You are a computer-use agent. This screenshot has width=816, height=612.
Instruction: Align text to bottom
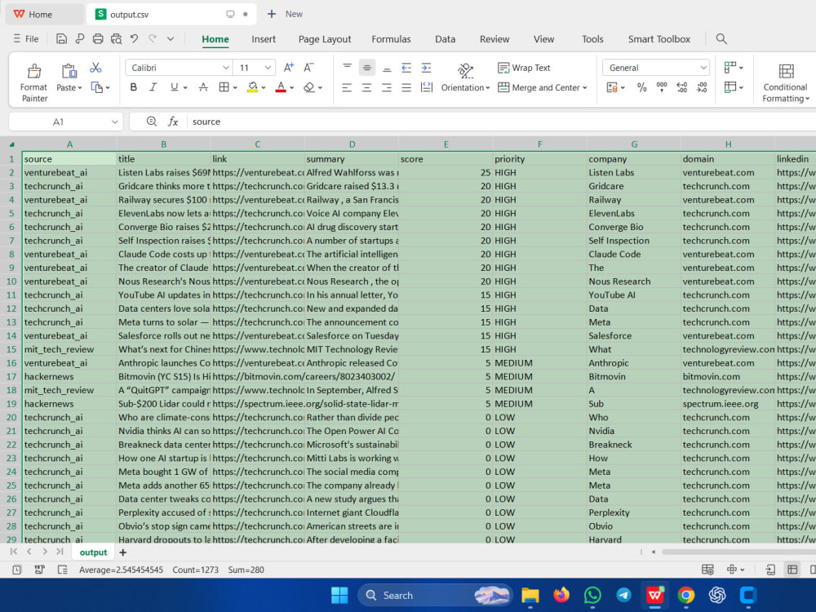coord(387,68)
